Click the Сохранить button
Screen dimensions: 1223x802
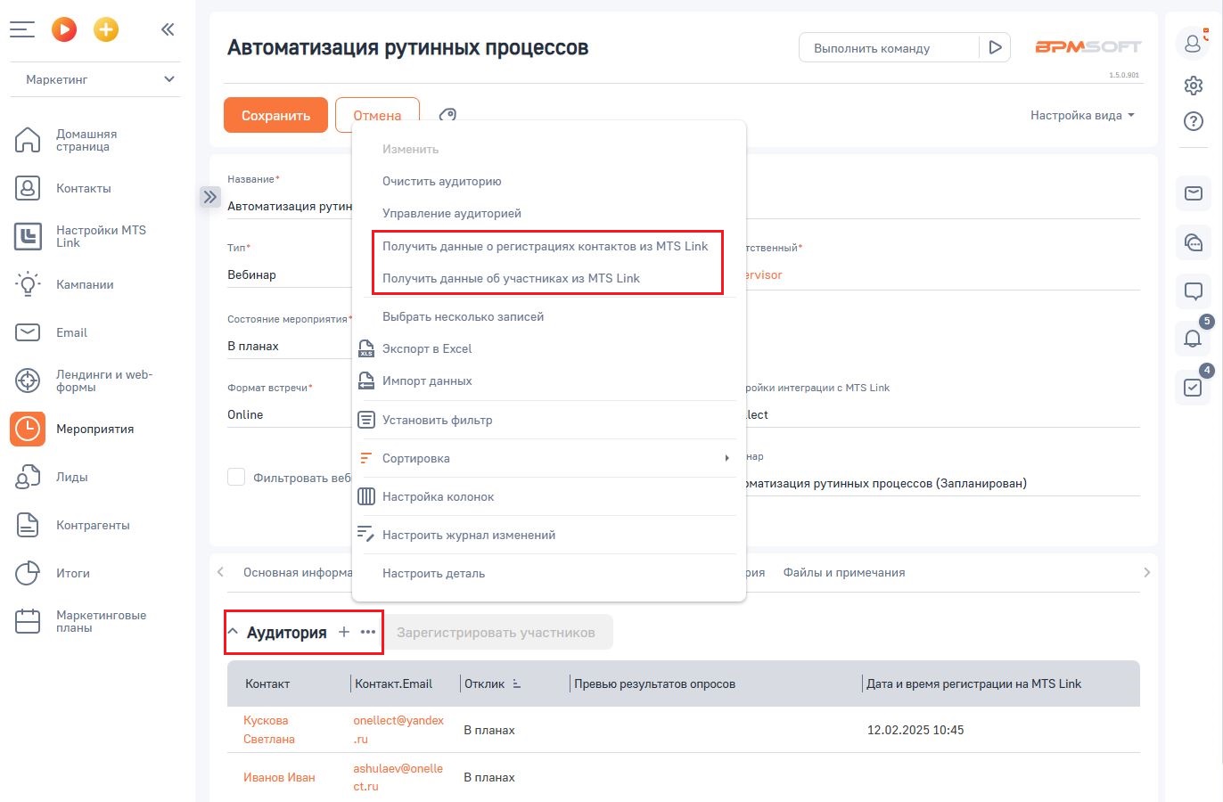[275, 115]
